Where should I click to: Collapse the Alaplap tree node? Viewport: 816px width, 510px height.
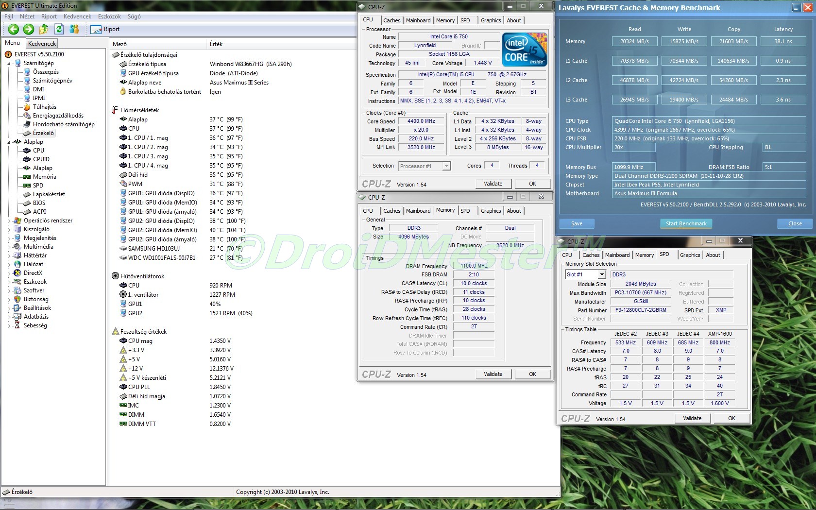tap(9, 142)
